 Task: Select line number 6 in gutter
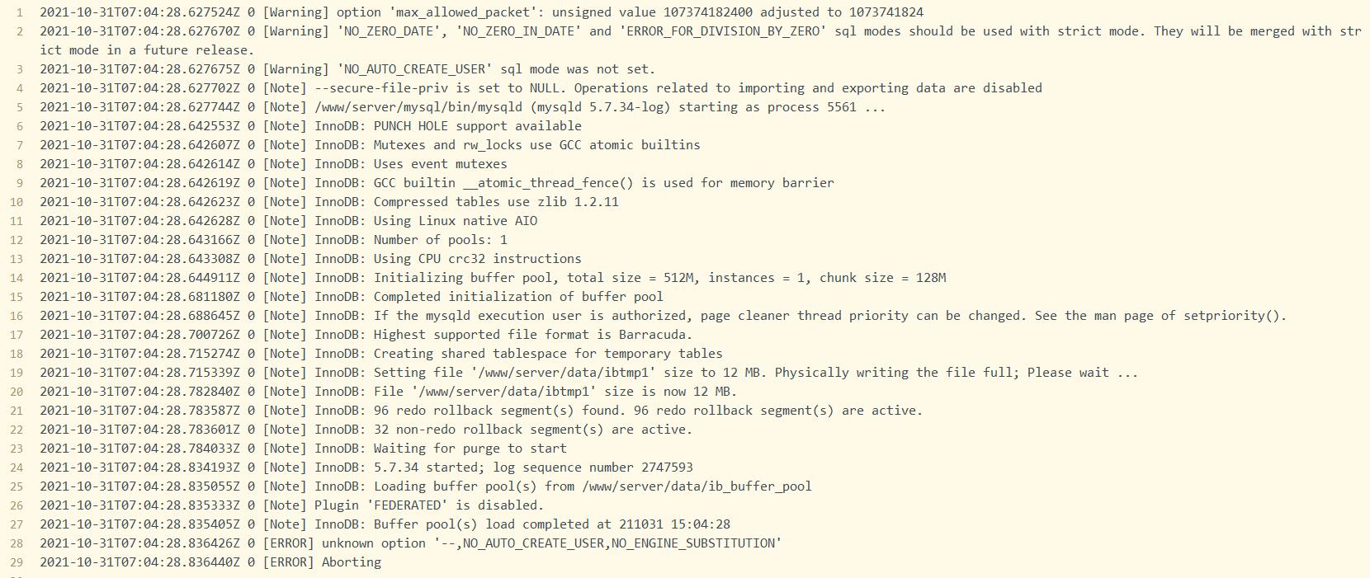point(20,126)
